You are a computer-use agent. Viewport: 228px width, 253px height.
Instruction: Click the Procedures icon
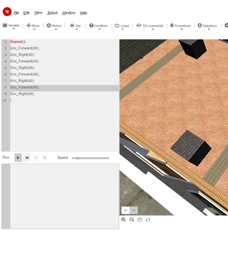tap(172, 25)
